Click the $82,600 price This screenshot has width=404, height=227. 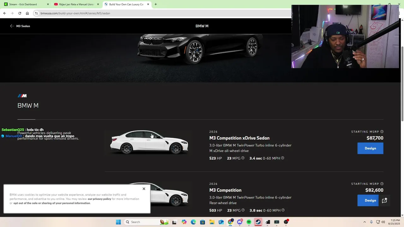(x=374, y=190)
